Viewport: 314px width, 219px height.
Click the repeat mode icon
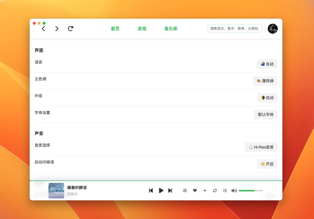[x=215, y=191]
